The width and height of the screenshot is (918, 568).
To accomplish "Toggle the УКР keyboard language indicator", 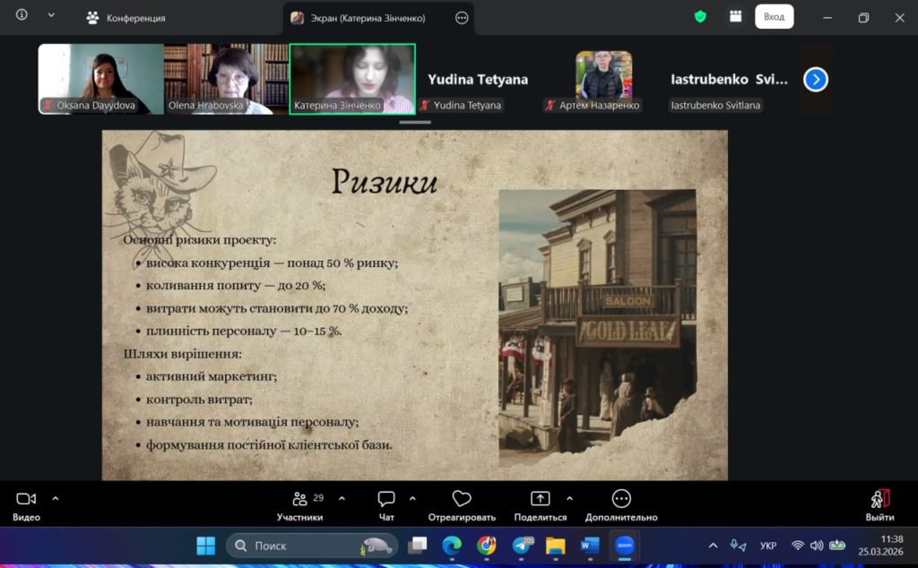I will (x=768, y=546).
